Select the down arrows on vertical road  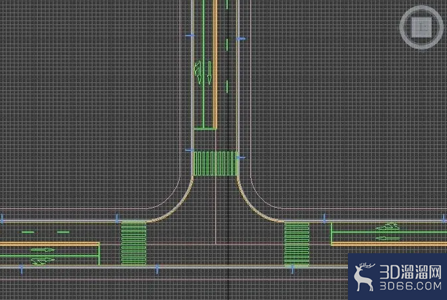click(x=203, y=73)
